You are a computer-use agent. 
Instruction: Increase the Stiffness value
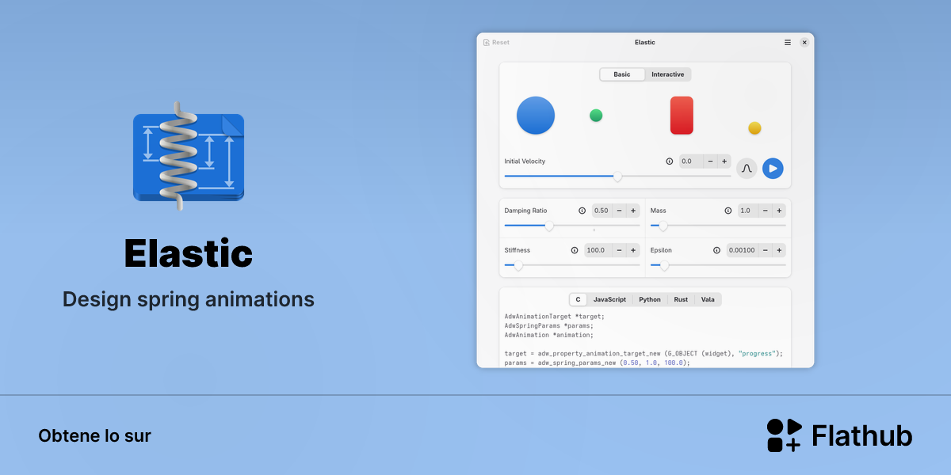click(633, 250)
